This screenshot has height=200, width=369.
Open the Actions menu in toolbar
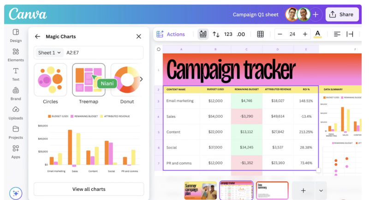coord(171,34)
